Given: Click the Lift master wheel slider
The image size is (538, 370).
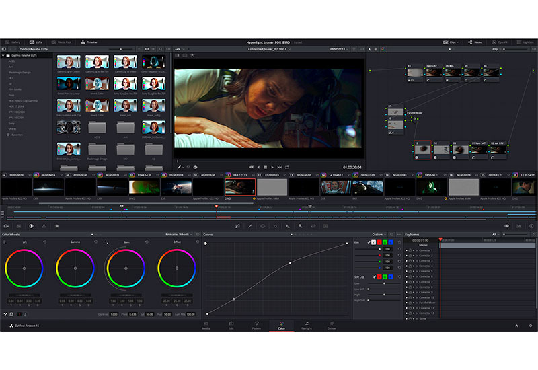Looking at the screenshot, I should (24, 295).
